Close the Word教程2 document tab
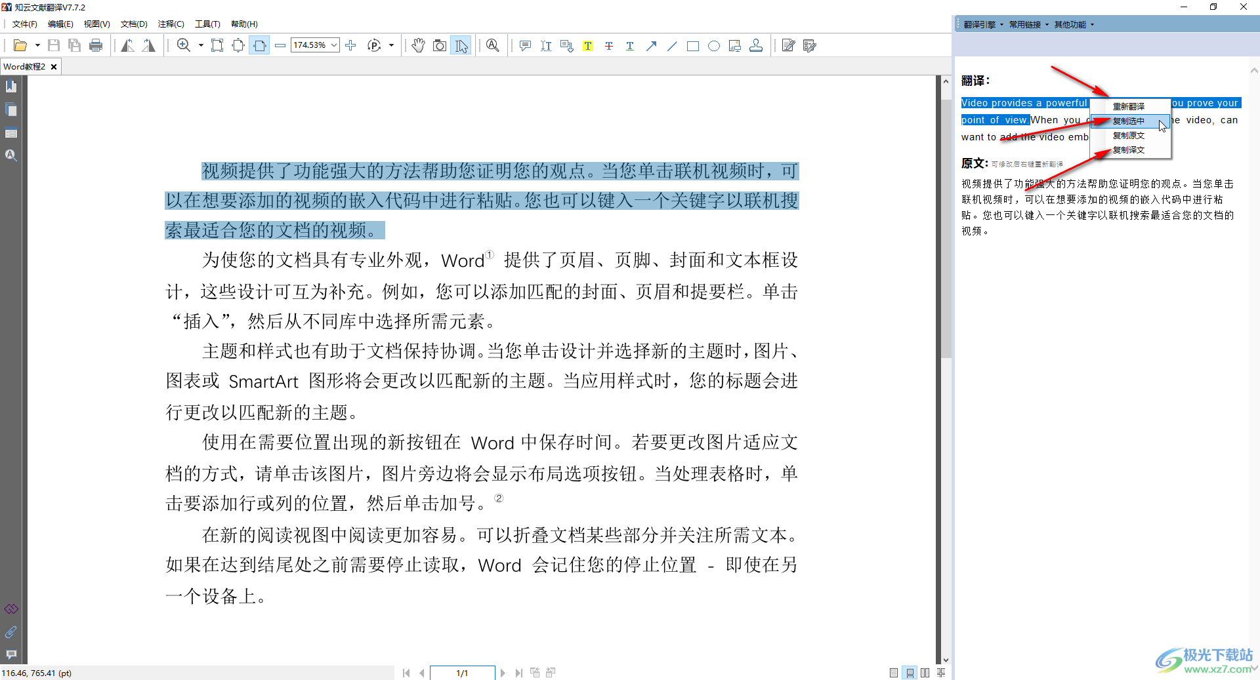 click(x=54, y=67)
